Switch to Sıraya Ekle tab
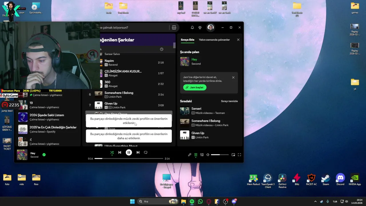This screenshot has height=206, width=366. pyautogui.click(x=188, y=40)
